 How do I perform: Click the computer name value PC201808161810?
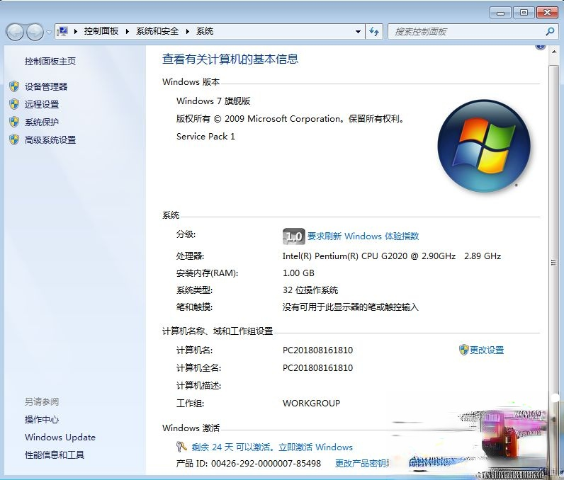[x=317, y=350]
